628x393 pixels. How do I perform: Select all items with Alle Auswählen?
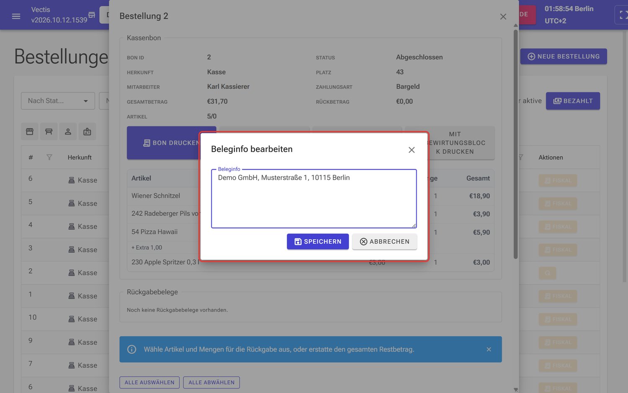pos(149,383)
